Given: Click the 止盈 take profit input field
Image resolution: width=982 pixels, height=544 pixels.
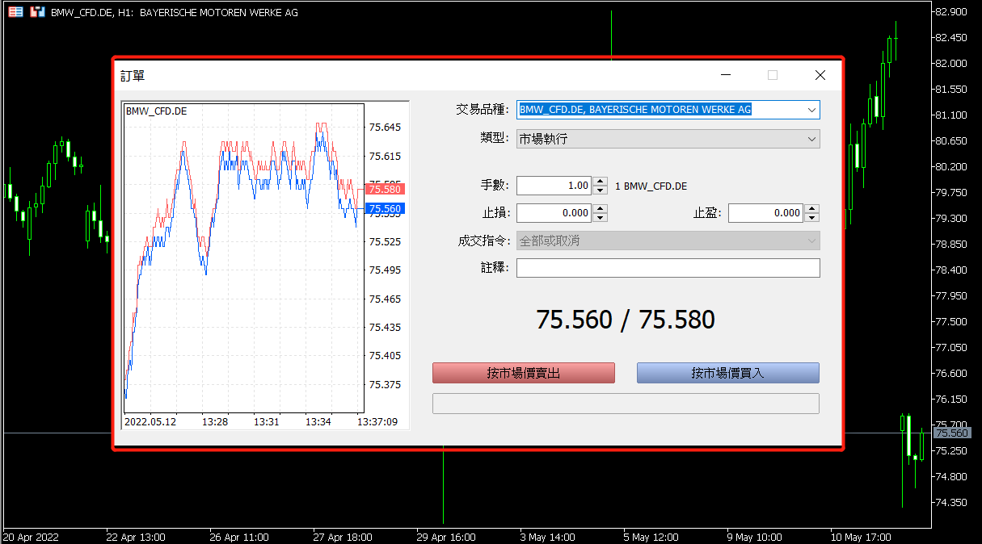Looking at the screenshot, I should coord(765,213).
